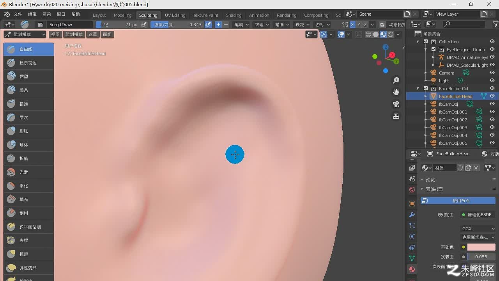499x281 pixels.
Task: Hide the Camera object in outliner
Action: (492, 73)
